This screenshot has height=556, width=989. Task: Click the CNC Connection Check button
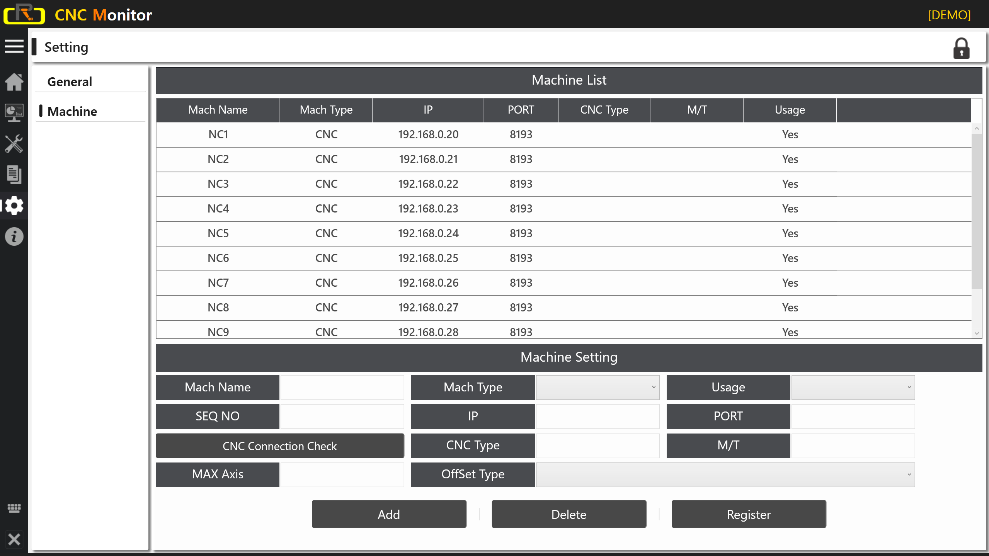279,446
